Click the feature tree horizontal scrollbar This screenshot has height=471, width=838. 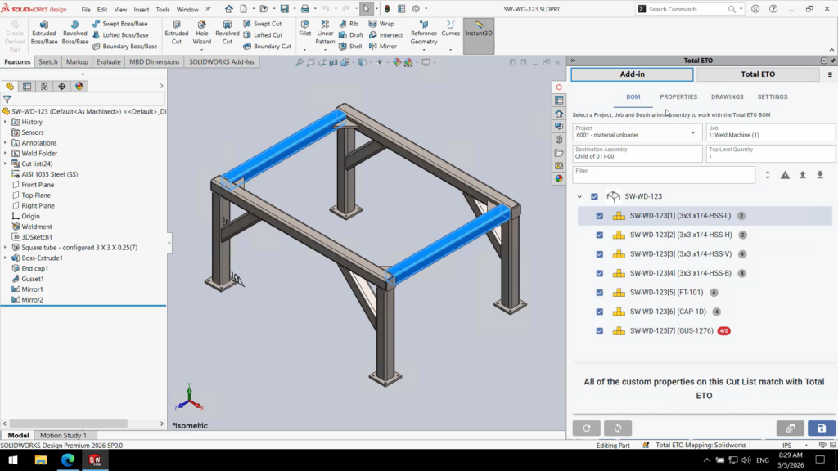coord(69,424)
